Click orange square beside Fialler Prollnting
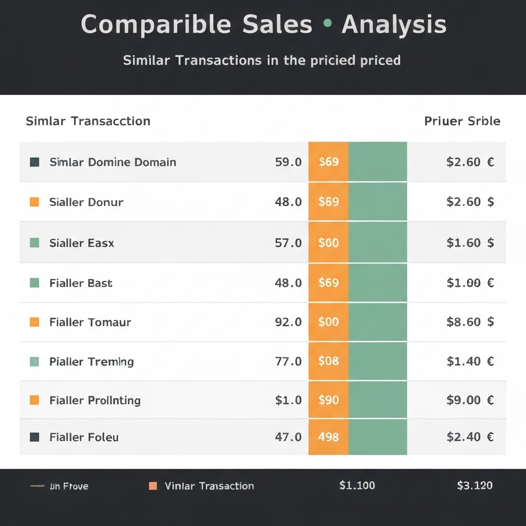This screenshot has height=526, width=526. pos(34,400)
